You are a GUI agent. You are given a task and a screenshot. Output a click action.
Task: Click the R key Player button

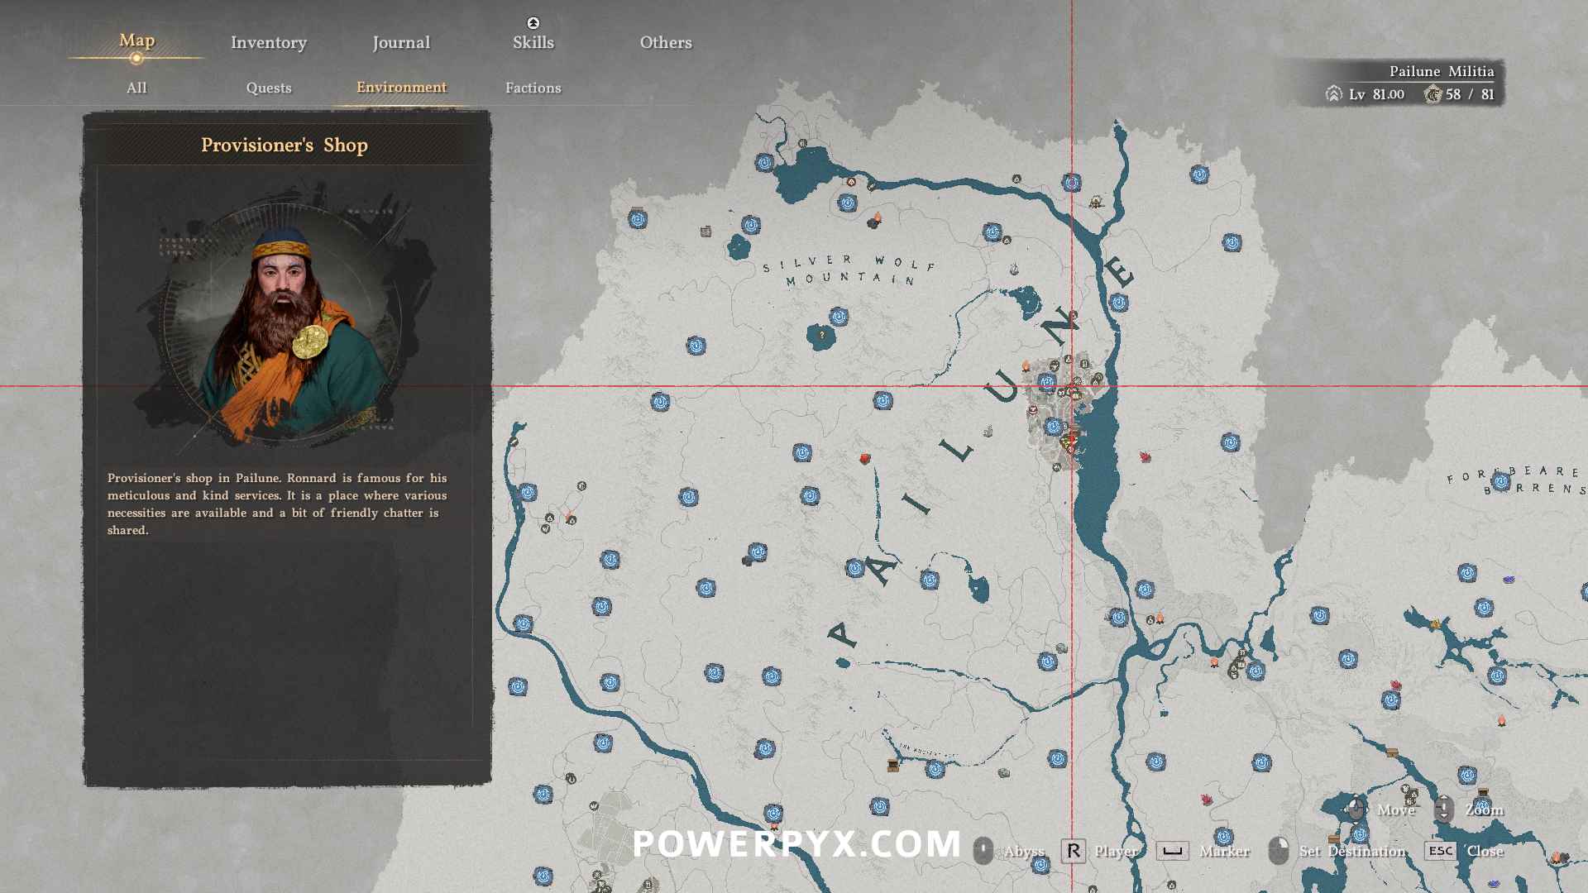tap(1073, 851)
